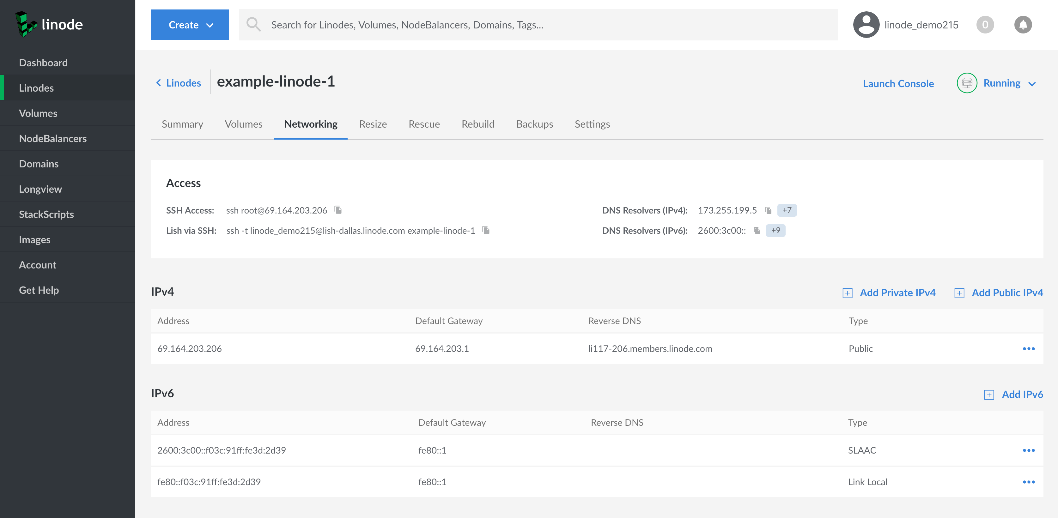Go to the Backups tab
Viewport: 1058px width, 518px height.
point(534,124)
